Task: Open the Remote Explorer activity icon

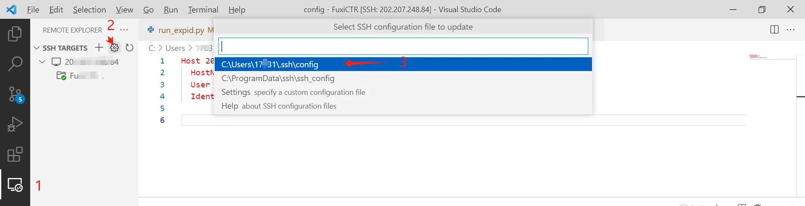Action: (15, 185)
